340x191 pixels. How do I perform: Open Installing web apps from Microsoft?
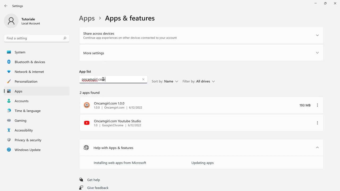(120, 163)
